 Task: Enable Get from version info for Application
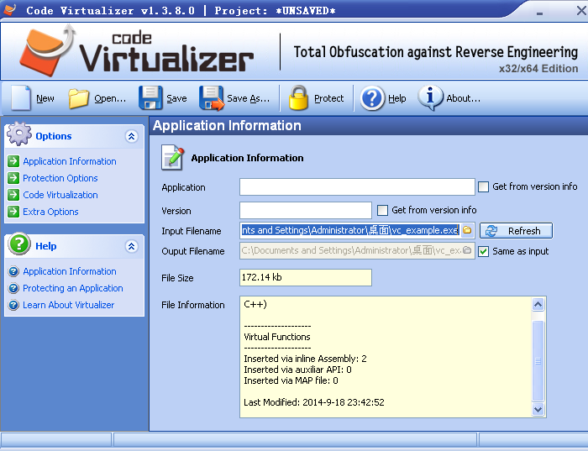click(x=483, y=186)
